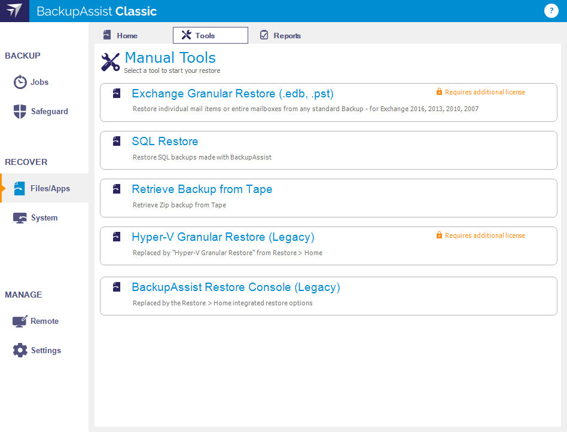The height and width of the screenshot is (432, 567).
Task: Click icon beside SQL Restore
Action: 117,141
